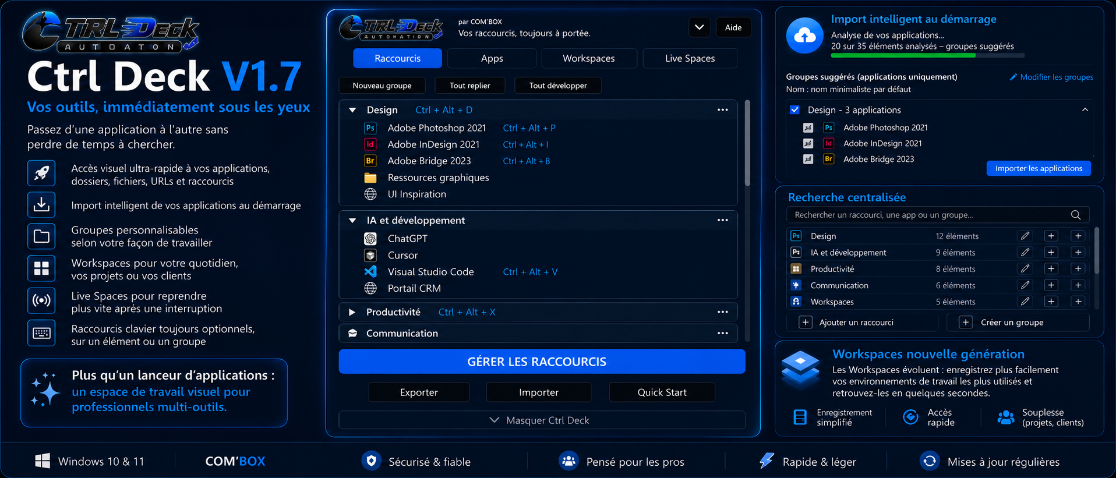1116x478 pixels.
Task: Launch the ChatGPT shortcut
Action: point(407,239)
